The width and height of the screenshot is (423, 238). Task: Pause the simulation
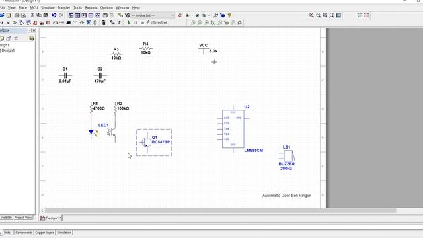pos(135,23)
